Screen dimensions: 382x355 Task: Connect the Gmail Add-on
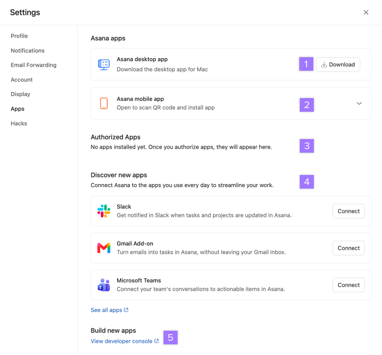(349, 248)
